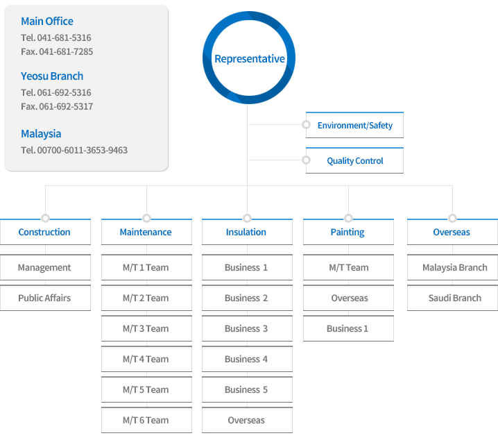
Task: Click the Main Office heading in contact panel
Action: coord(47,22)
